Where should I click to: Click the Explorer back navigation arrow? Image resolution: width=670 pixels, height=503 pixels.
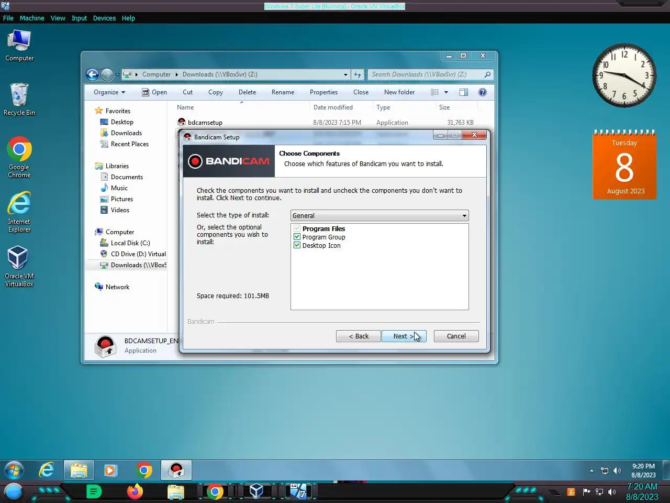(x=92, y=74)
